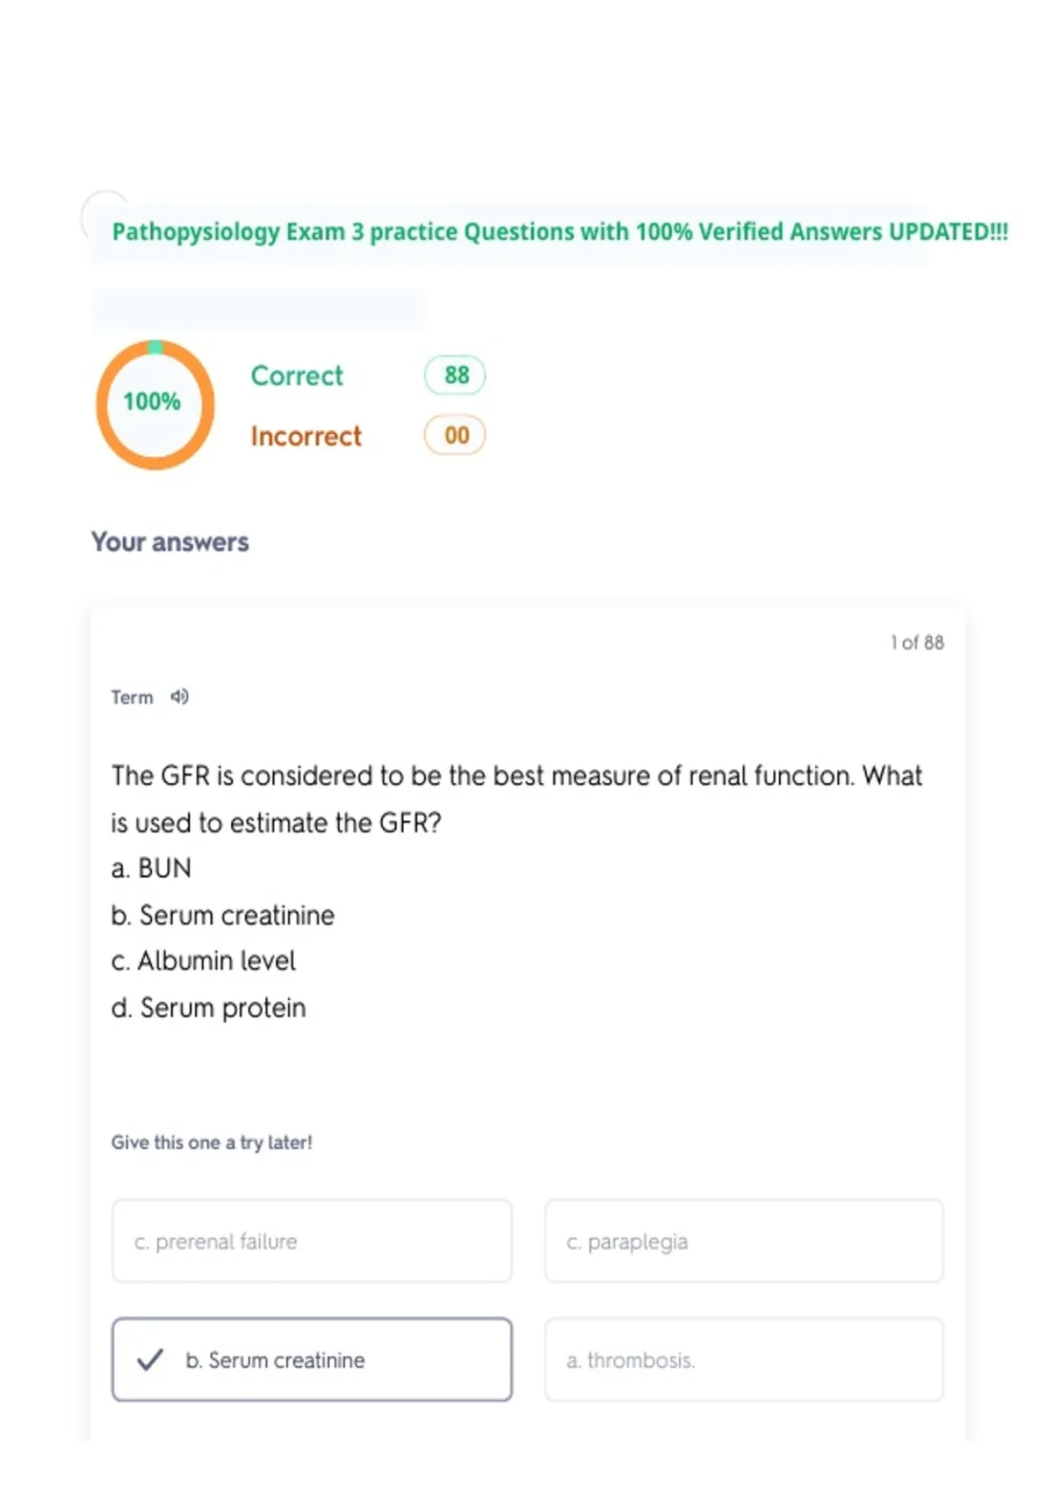Click the GFR question text

516,799
